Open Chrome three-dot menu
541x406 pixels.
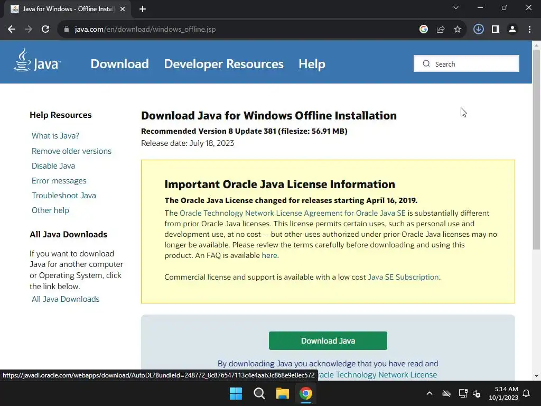click(529, 30)
